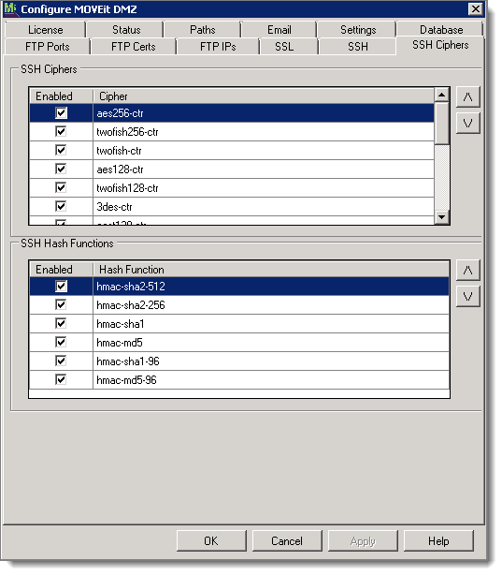This screenshot has width=502, height=575.
Task: Select the twofish256-ctr row
Action: (232, 132)
